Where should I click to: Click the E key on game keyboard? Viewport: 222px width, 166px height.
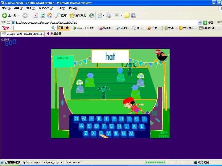point(91,119)
